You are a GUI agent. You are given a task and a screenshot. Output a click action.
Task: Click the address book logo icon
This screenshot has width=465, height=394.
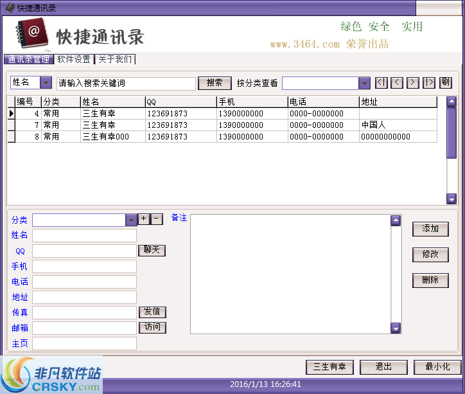[30, 33]
